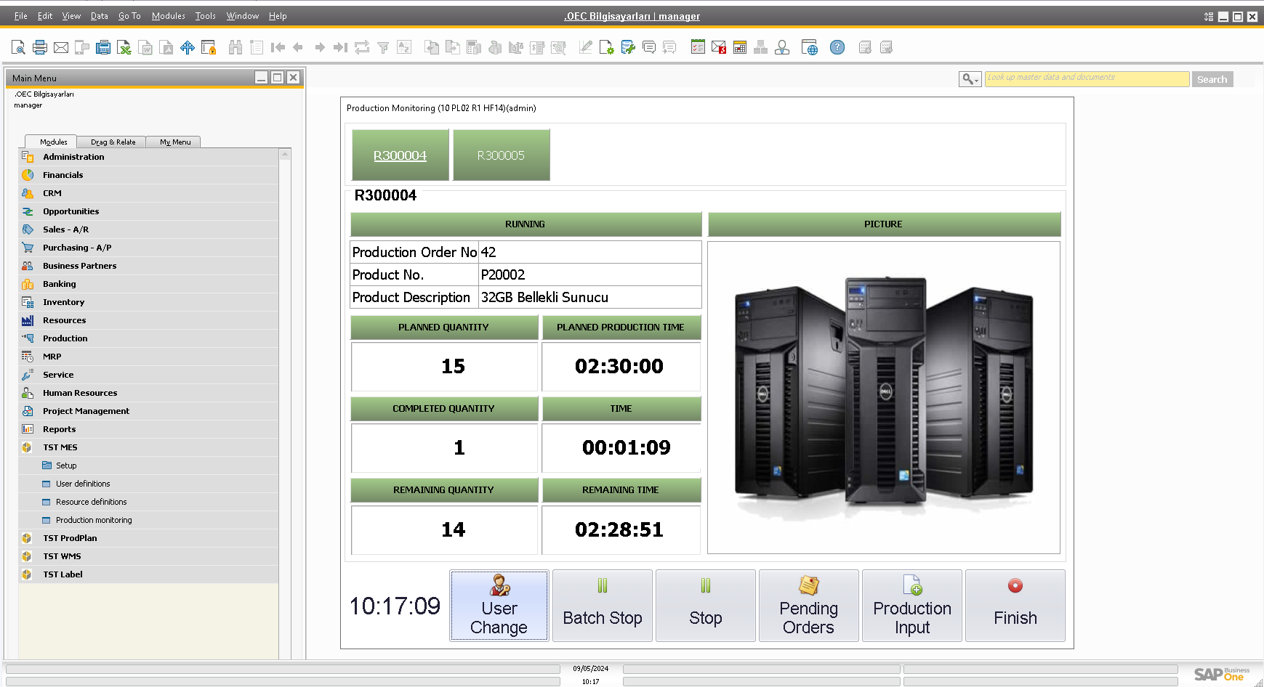
Task: Click the Help question mark icon
Action: click(837, 48)
